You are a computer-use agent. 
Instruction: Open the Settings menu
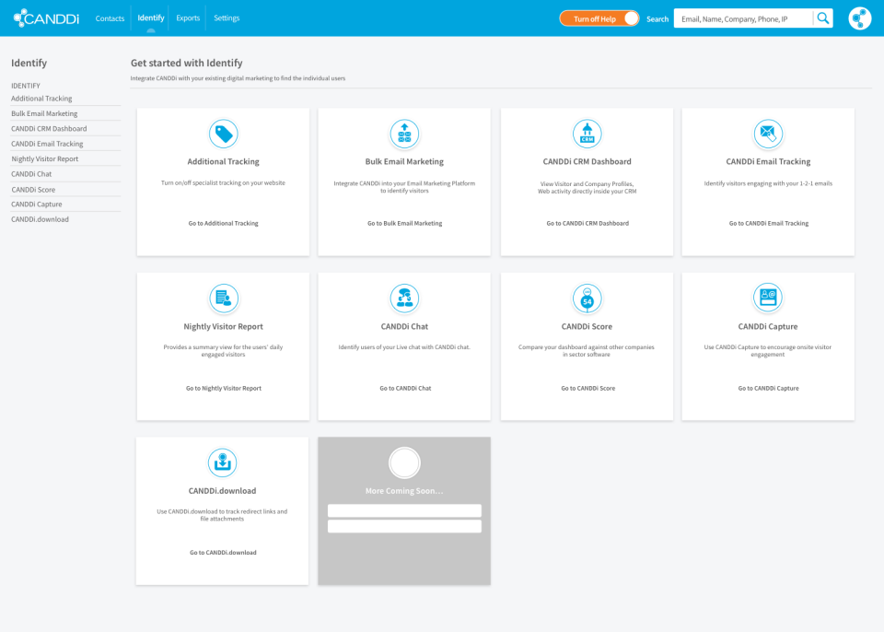pos(227,18)
